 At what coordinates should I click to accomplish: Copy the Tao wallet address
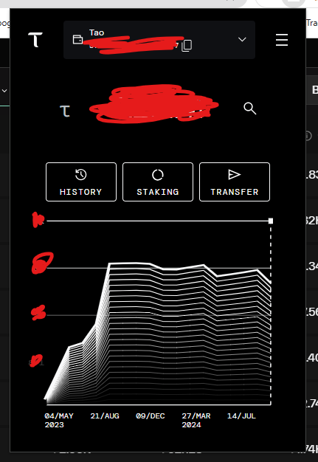click(187, 46)
